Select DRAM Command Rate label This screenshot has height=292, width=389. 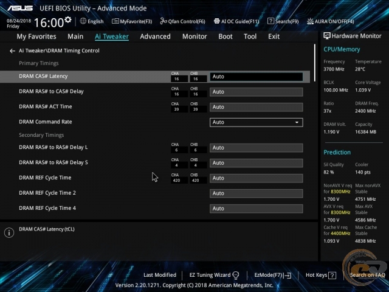(46, 122)
